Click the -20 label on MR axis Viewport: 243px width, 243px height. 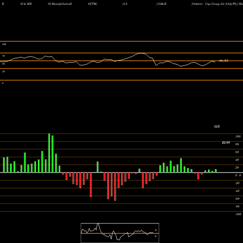click(237, 183)
